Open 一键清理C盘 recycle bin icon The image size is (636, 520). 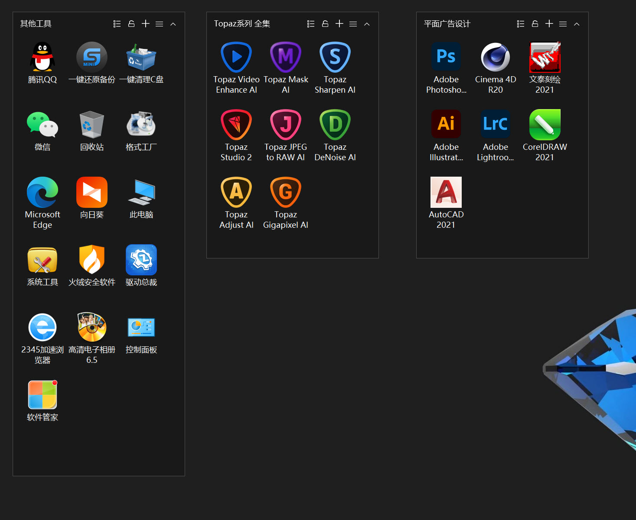pyautogui.click(x=141, y=57)
